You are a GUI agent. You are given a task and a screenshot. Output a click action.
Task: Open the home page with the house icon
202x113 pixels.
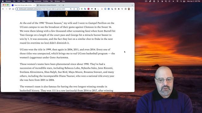click(x=13, y=9)
